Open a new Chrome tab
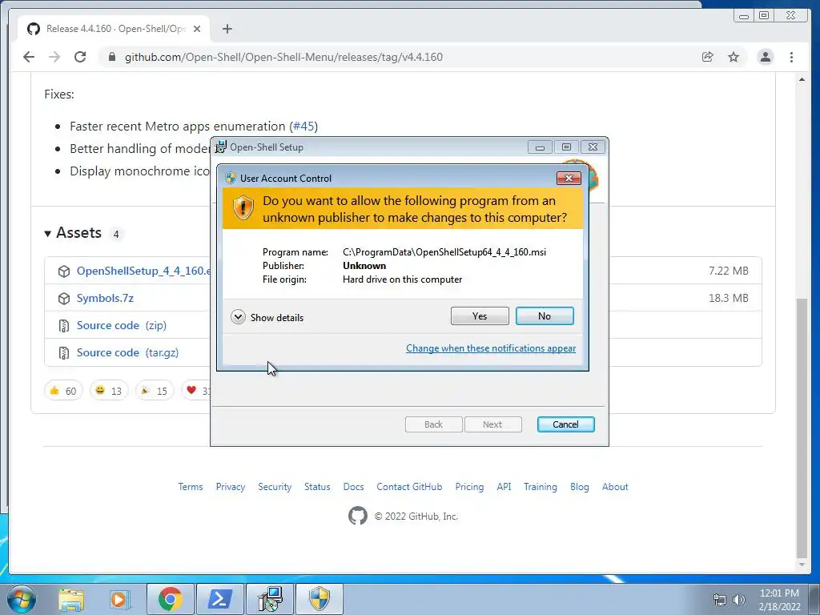This screenshot has height=615, width=820. click(227, 29)
